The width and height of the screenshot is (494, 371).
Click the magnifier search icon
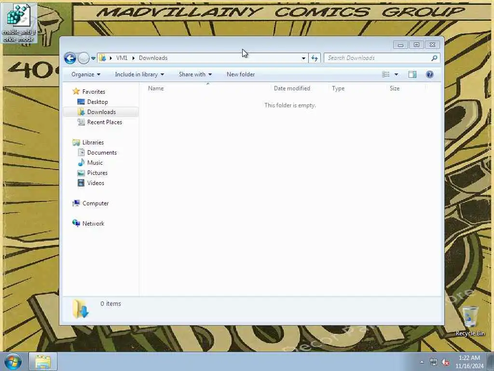pyautogui.click(x=435, y=58)
